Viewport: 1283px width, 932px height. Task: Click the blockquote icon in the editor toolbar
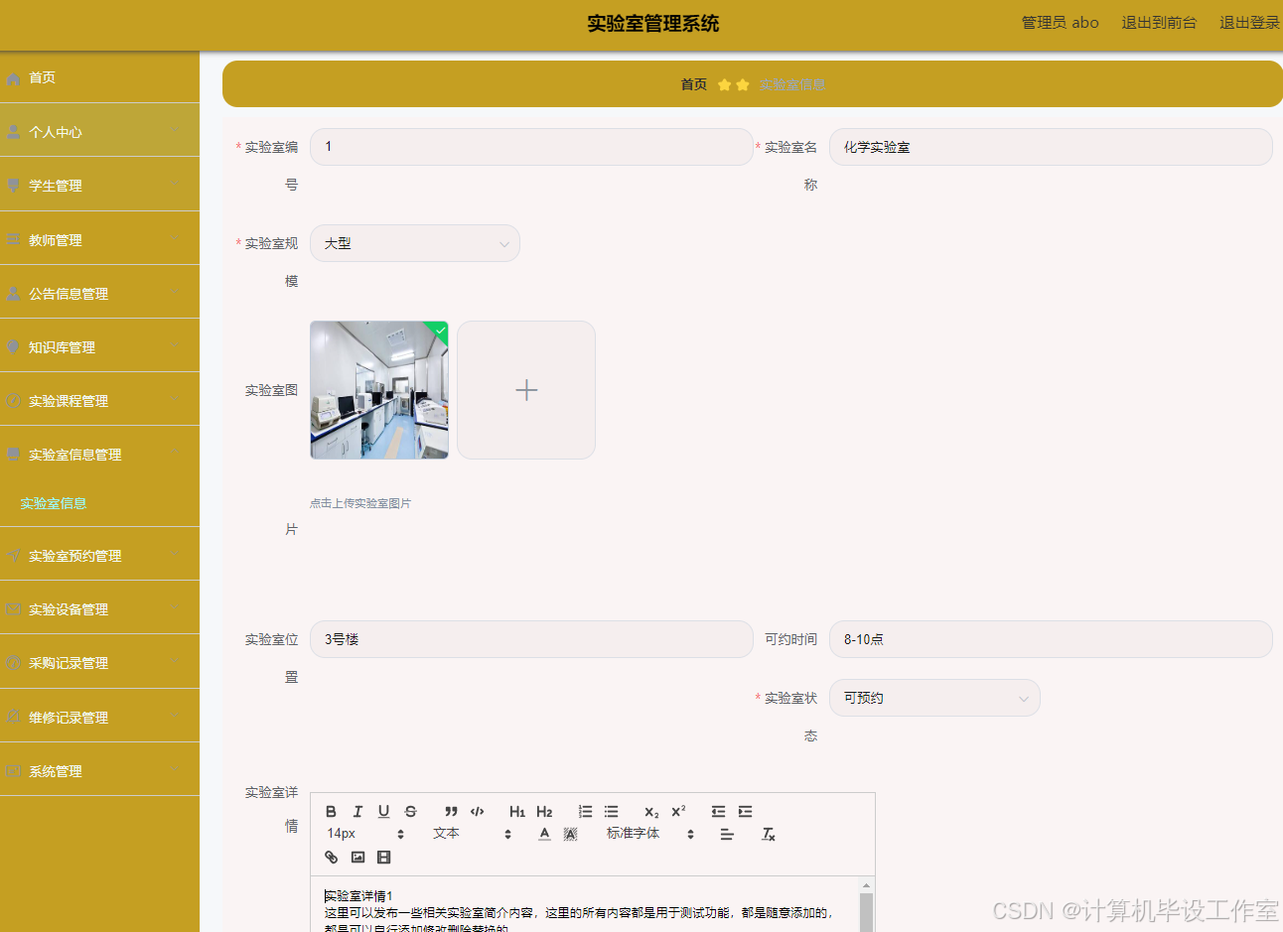[452, 811]
